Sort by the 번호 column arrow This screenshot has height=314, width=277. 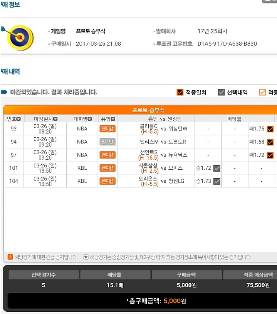pyautogui.click(x=18, y=119)
